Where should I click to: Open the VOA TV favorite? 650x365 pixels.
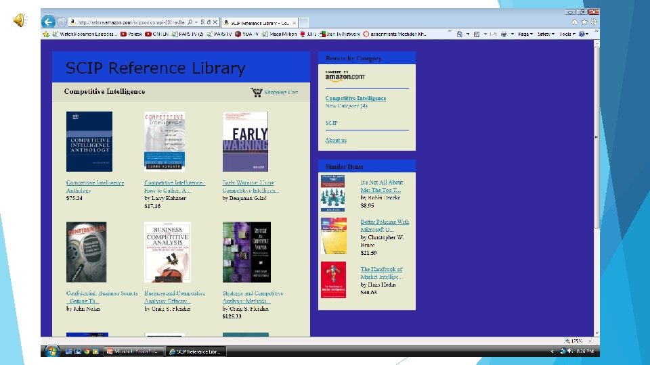247,34
